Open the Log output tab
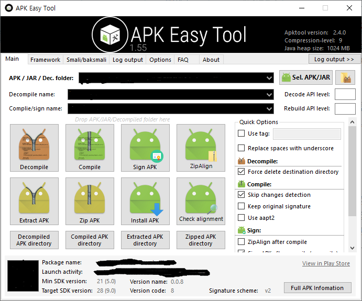362x301 pixels. pos(128,60)
